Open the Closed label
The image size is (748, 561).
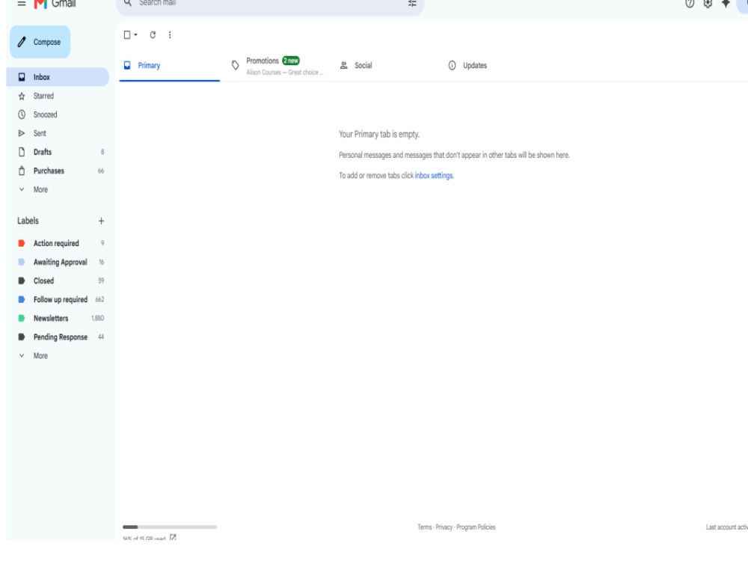(58, 281)
